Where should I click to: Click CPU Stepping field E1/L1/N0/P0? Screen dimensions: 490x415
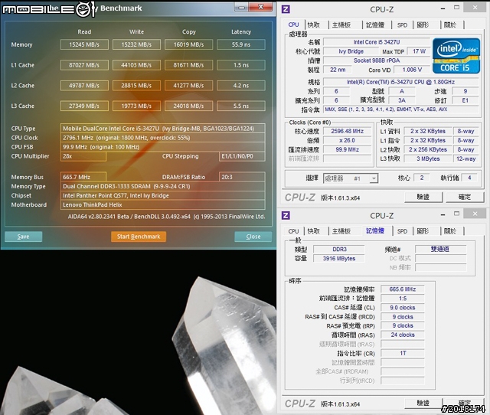click(242, 156)
